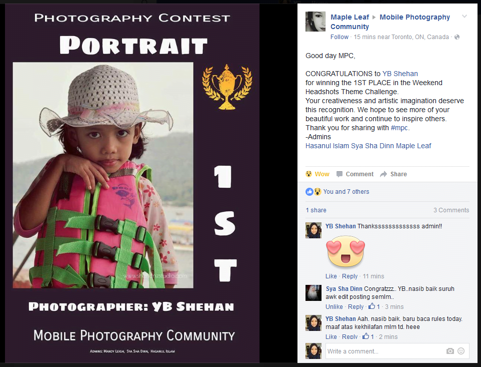Click the globe public privacy icon
The image size is (481, 367).
point(457,37)
